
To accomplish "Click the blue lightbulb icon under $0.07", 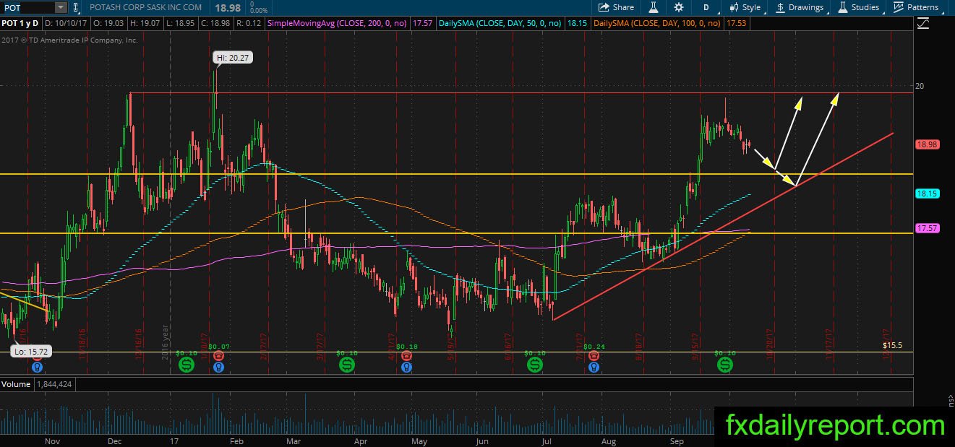I will [x=219, y=367].
